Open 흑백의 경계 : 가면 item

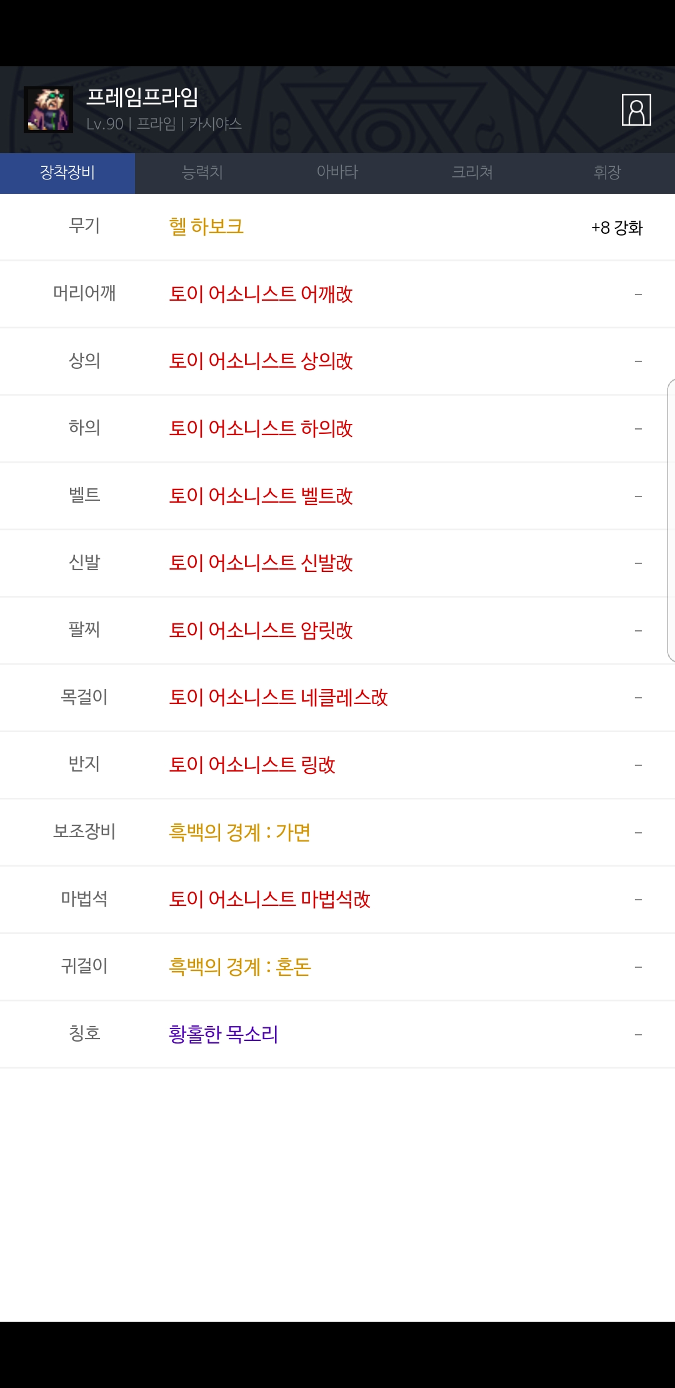[239, 832]
